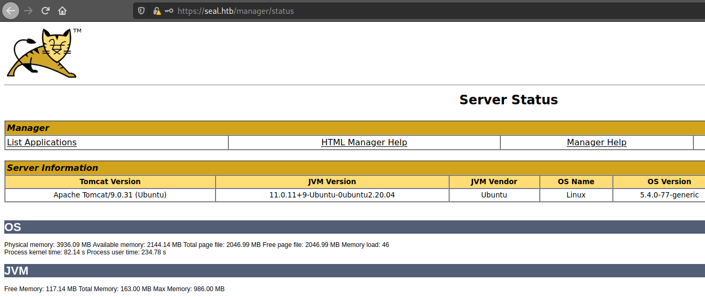This screenshot has width=705, height=297.
Task: Select the Physical memory 3936.09 MB line
Action: click(197, 245)
